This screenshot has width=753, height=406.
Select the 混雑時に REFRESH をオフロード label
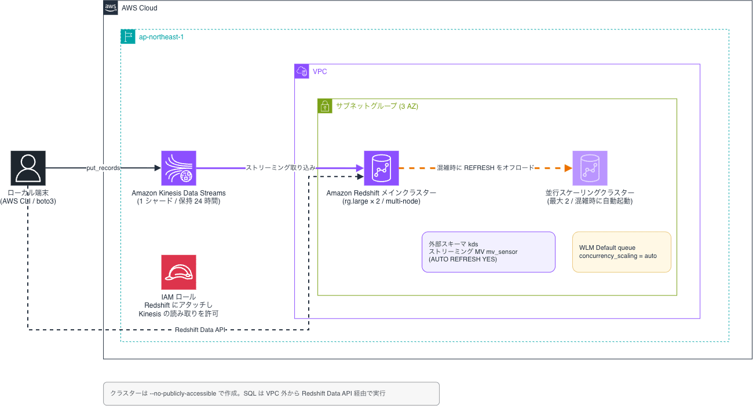[x=485, y=168]
